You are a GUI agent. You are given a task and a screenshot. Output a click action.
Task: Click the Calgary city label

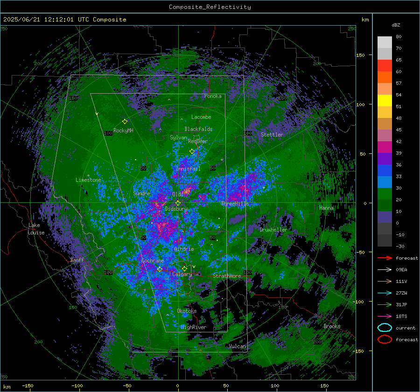[x=182, y=274]
